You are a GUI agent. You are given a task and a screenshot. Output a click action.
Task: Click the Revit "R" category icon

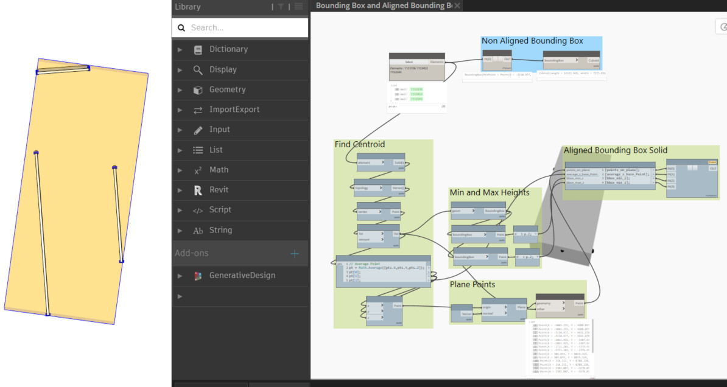(197, 190)
